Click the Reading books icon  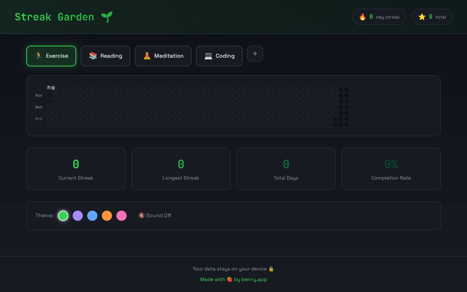tap(92, 55)
